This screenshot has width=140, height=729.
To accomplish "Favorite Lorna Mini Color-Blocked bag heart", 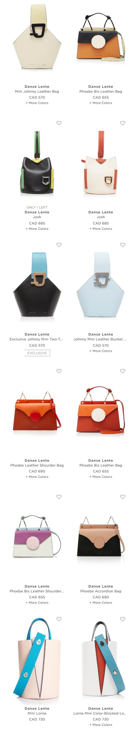I will point(123,619).
